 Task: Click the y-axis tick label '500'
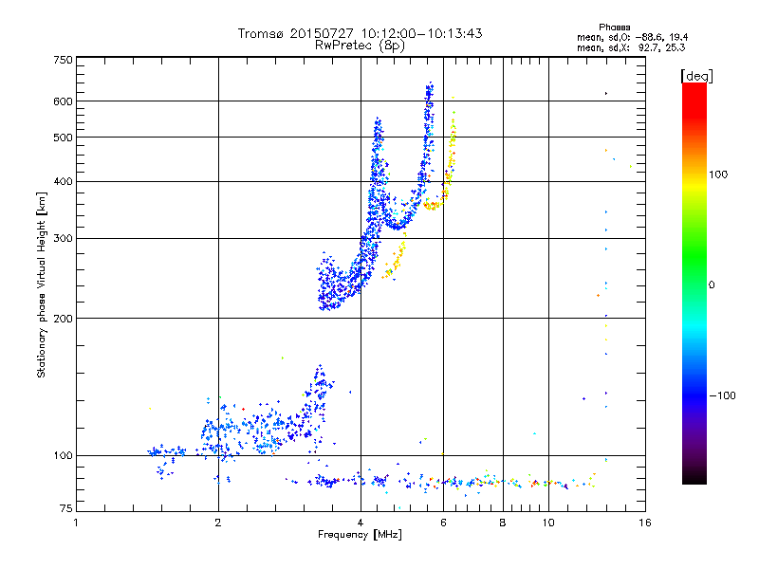(x=63, y=138)
